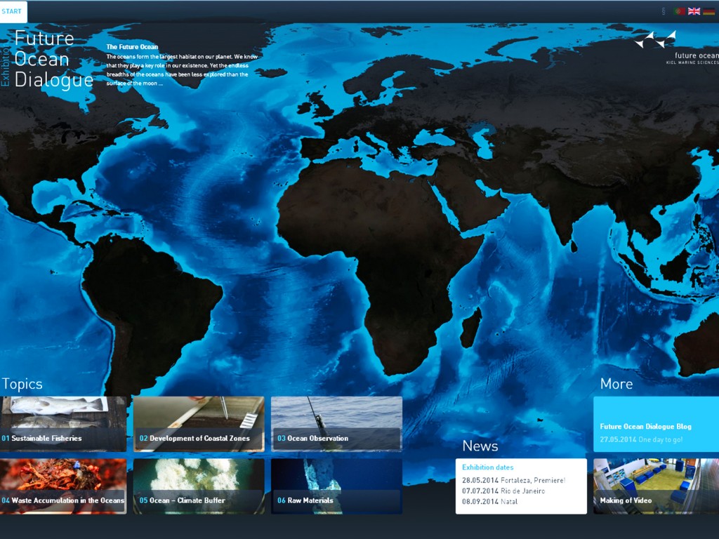Open Waste Accumulation in the Oceans topic

(x=63, y=486)
